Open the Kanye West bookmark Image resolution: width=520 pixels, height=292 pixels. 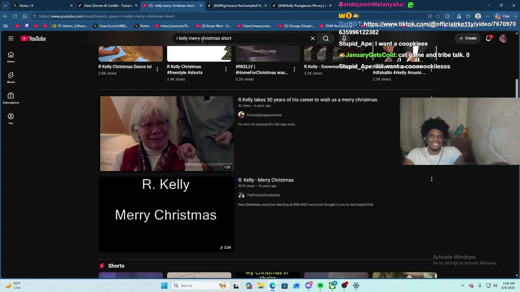tap(213, 26)
